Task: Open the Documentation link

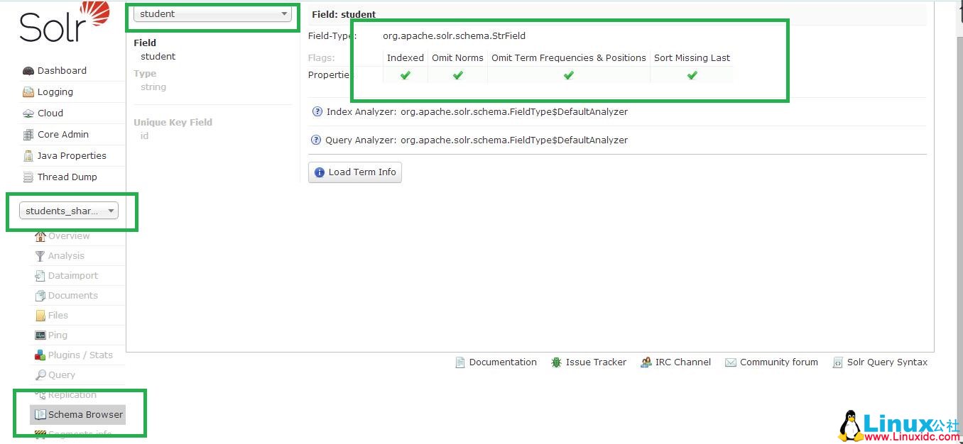Action: [x=502, y=362]
